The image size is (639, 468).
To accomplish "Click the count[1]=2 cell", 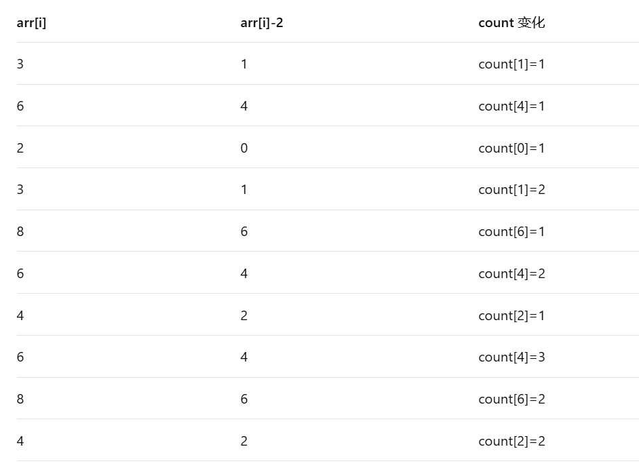I will coord(511,189).
